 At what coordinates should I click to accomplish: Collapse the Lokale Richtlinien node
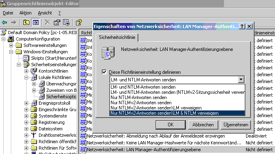[26, 77]
